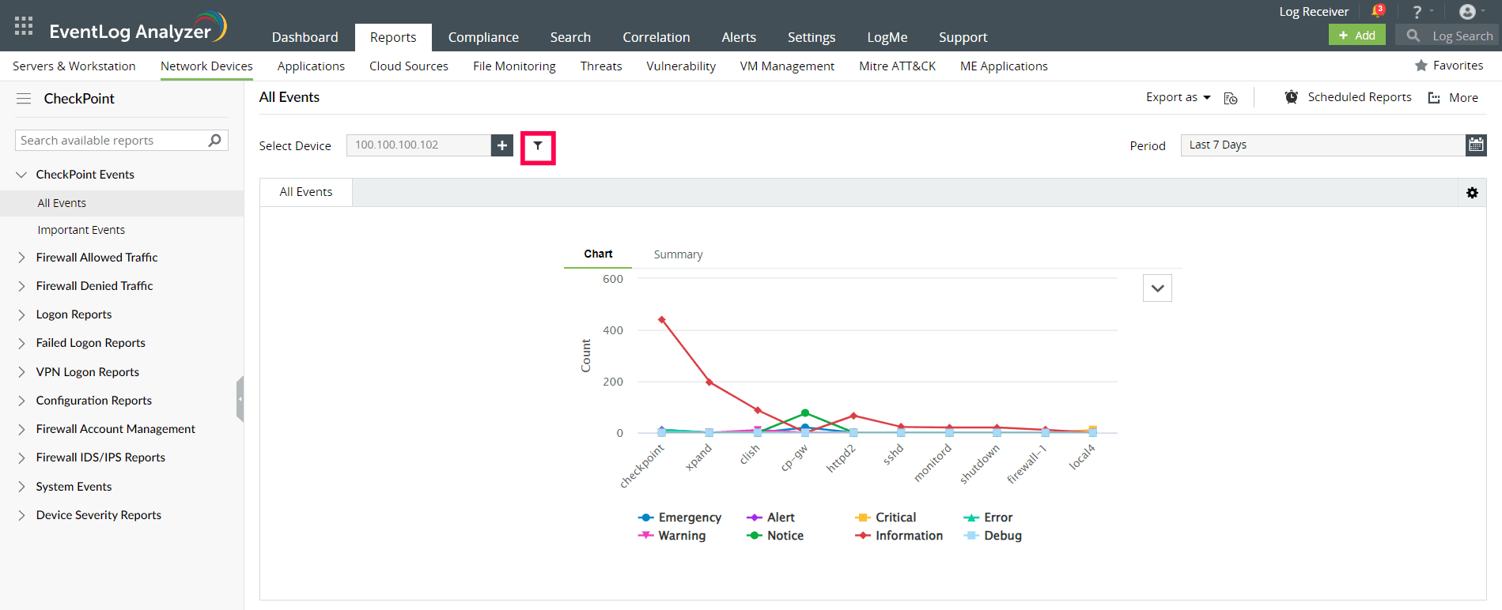Switch to the chart Summary tab

678,254
